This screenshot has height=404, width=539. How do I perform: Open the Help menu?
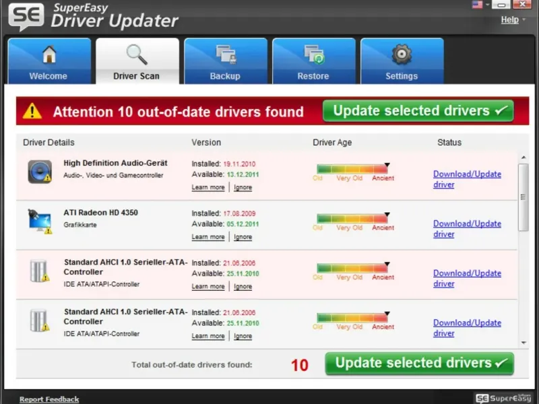(x=510, y=20)
